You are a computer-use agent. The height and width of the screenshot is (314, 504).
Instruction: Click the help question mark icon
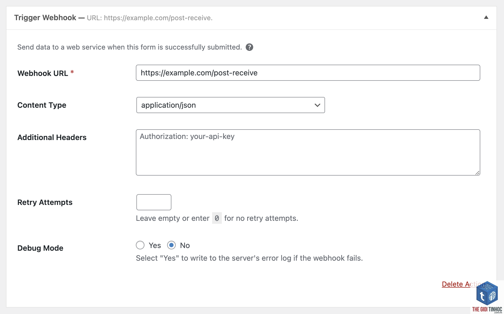click(249, 47)
